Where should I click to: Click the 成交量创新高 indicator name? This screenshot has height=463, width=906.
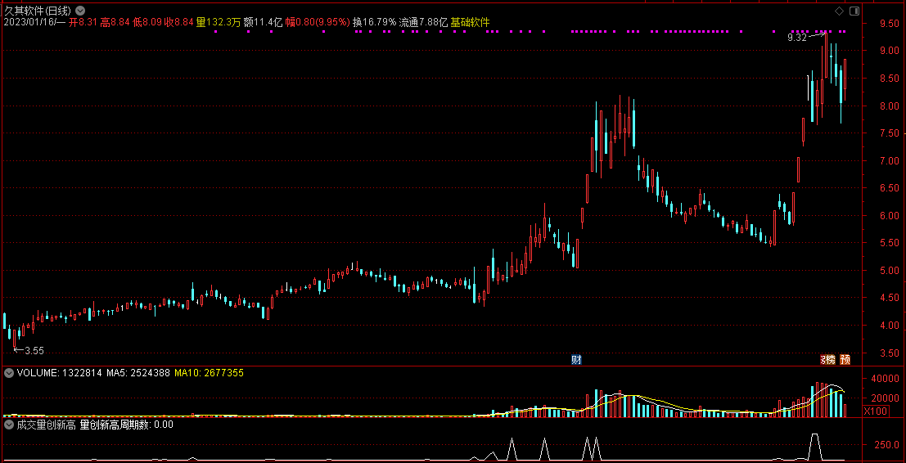(46, 425)
